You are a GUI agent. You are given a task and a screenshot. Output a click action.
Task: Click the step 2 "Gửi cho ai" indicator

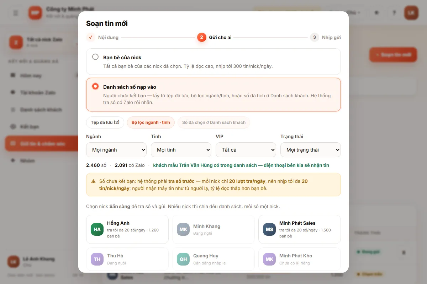coord(202,37)
